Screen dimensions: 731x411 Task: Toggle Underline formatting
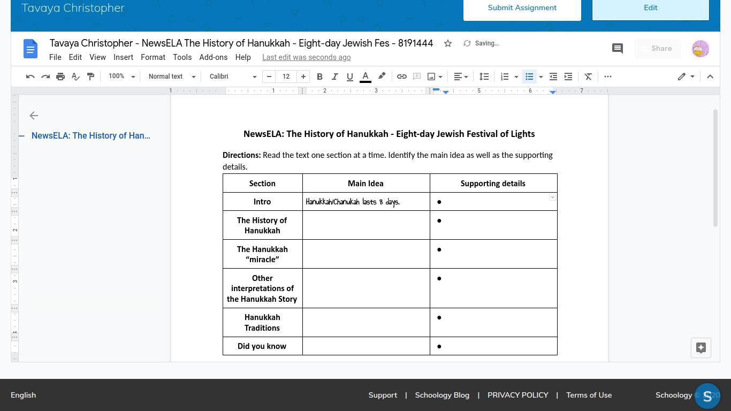coord(349,77)
